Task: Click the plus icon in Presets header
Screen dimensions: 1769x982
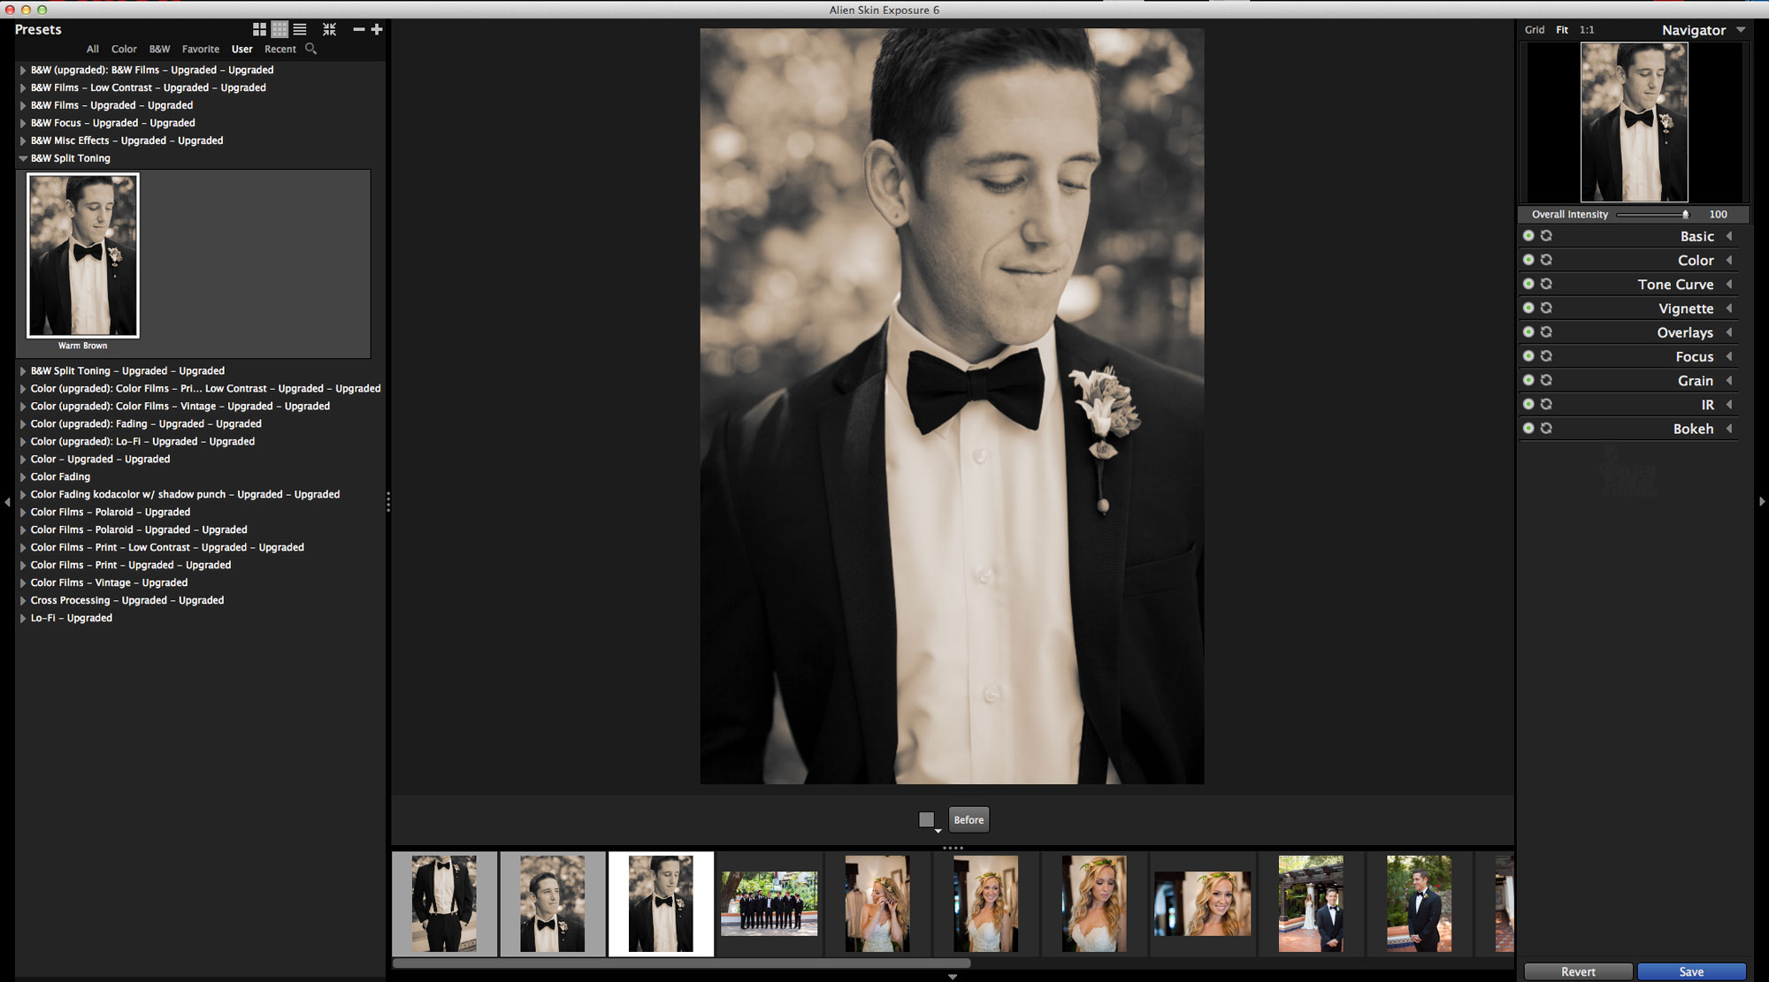Action: (x=377, y=30)
